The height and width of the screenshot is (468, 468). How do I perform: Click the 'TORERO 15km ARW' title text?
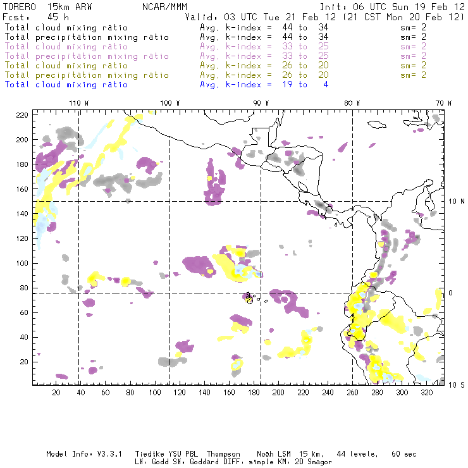(47, 7)
